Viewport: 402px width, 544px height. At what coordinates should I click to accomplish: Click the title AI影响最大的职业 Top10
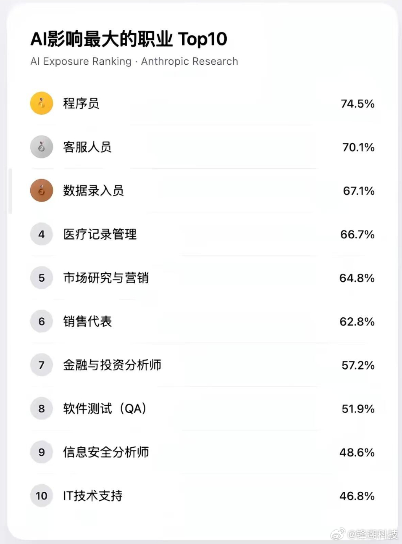pos(129,39)
